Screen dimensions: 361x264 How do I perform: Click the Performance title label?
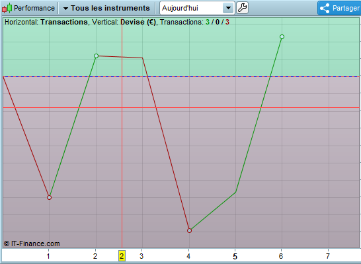(34, 8)
